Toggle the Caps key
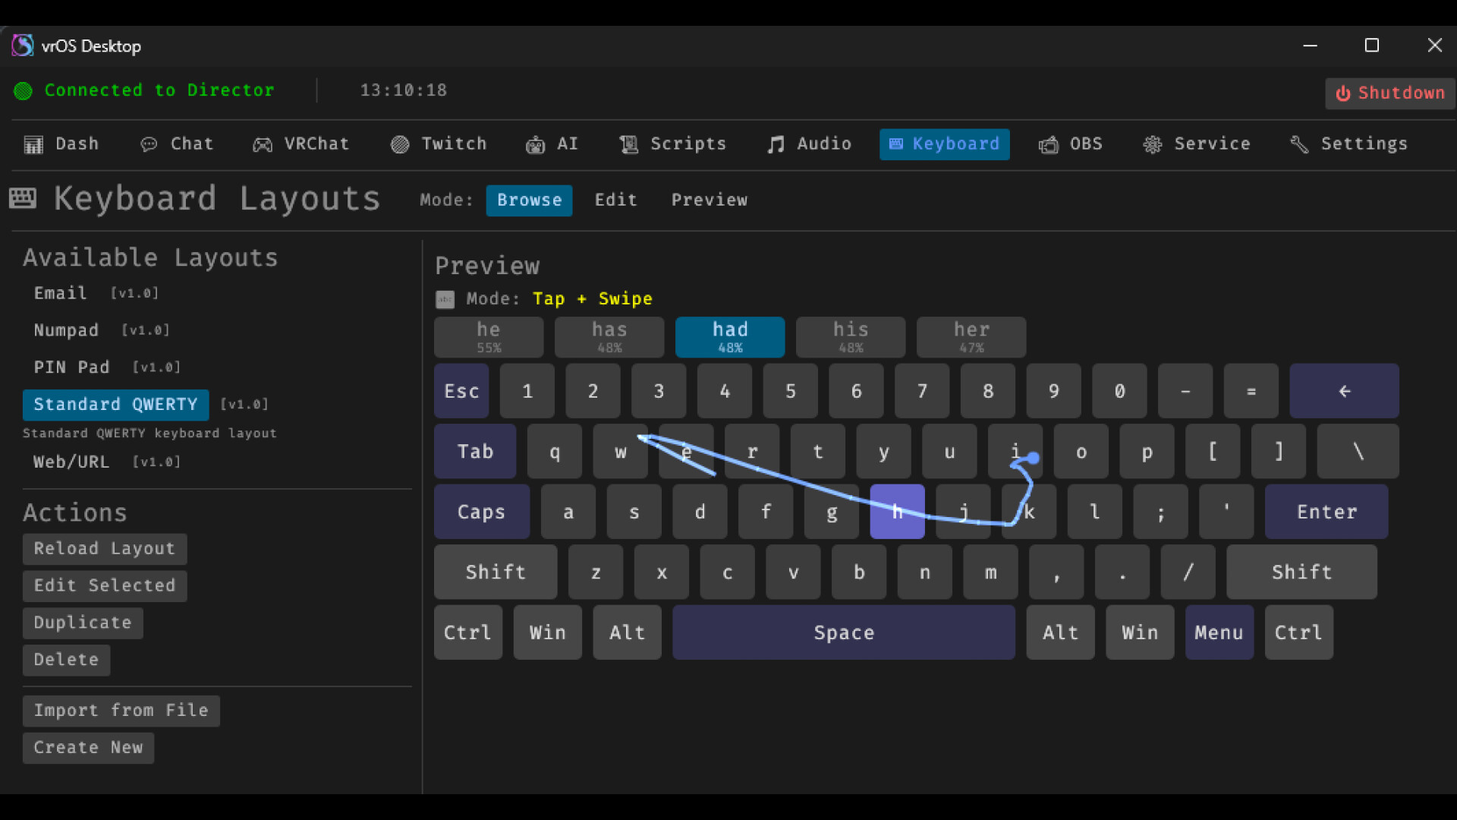The height and width of the screenshot is (820, 1457). [x=481, y=512]
